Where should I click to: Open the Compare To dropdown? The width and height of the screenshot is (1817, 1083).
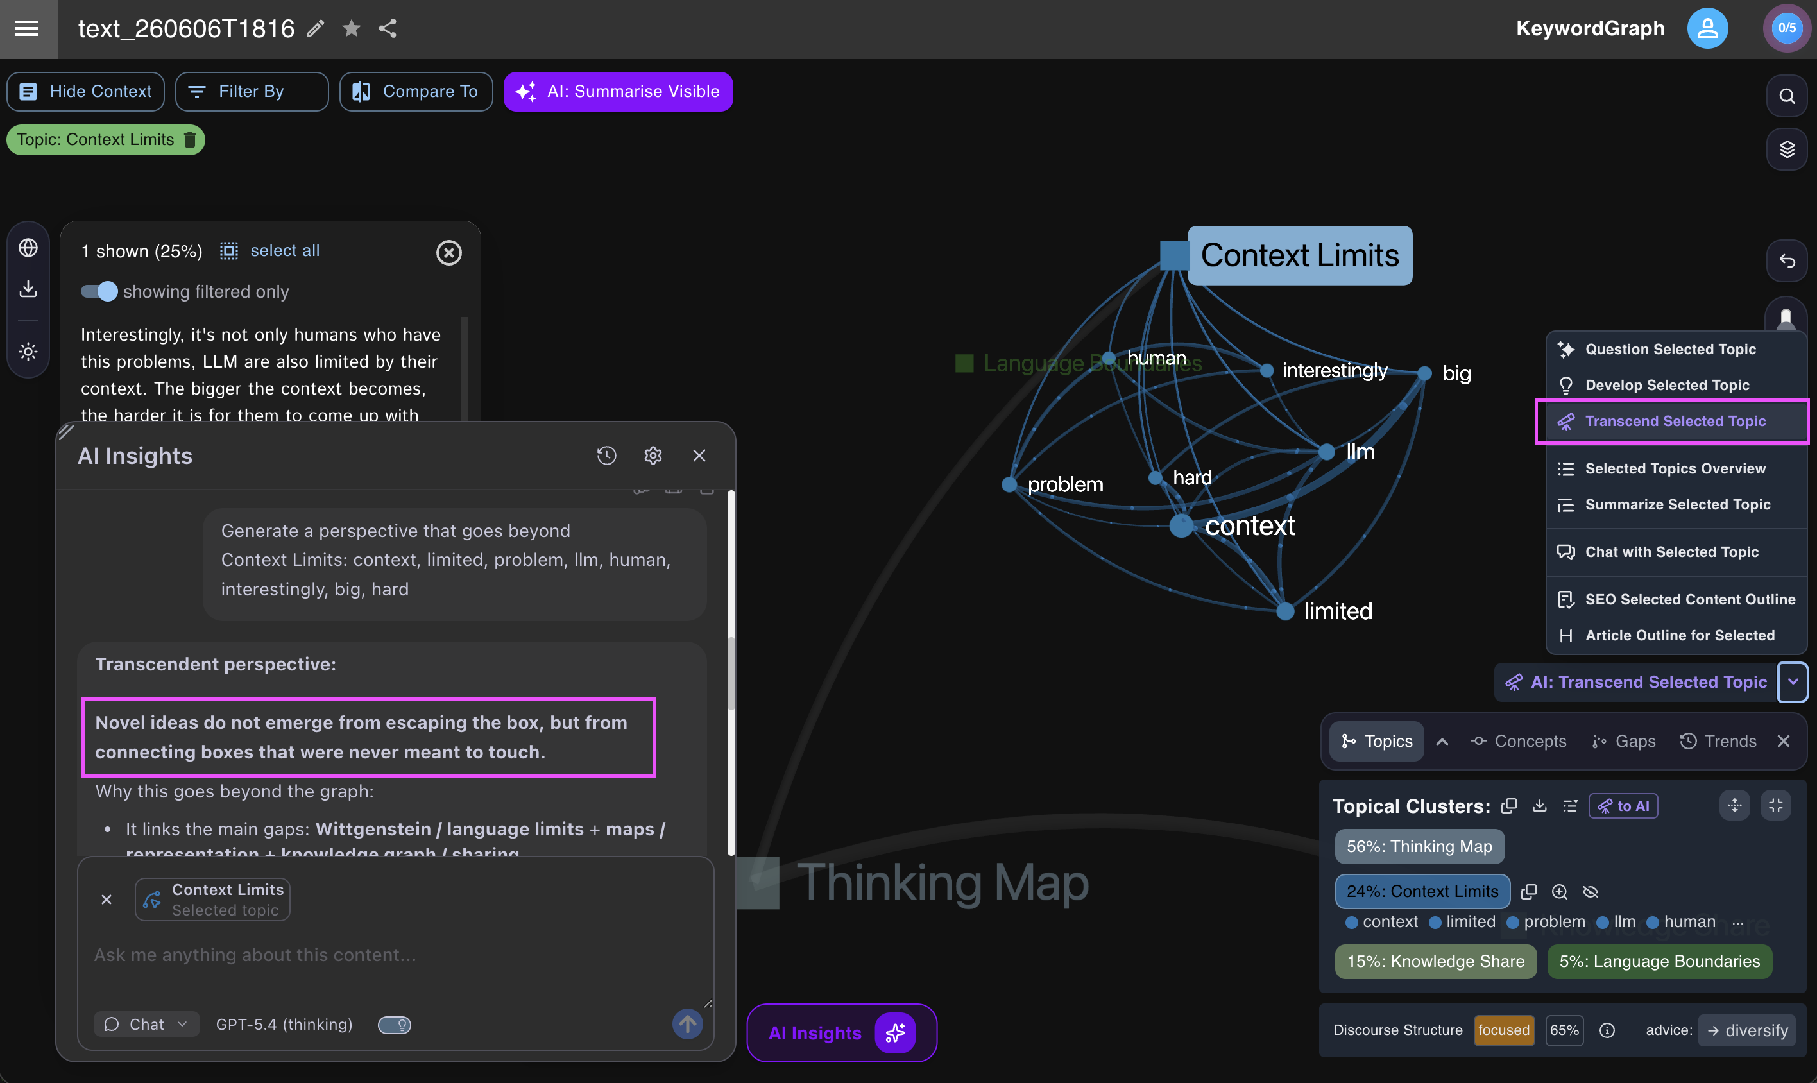coord(416,92)
